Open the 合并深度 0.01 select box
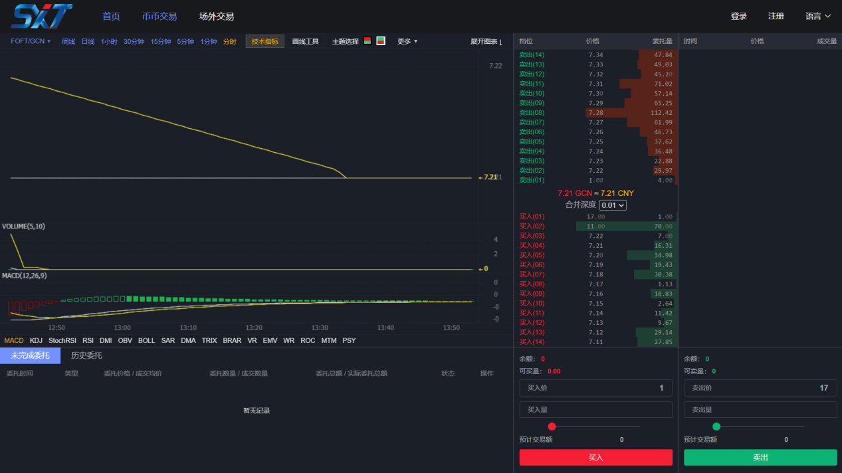 [x=613, y=205]
